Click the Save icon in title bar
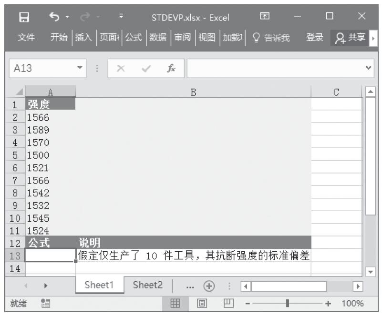Image resolution: width=382 pixels, height=317 pixels. click(23, 18)
